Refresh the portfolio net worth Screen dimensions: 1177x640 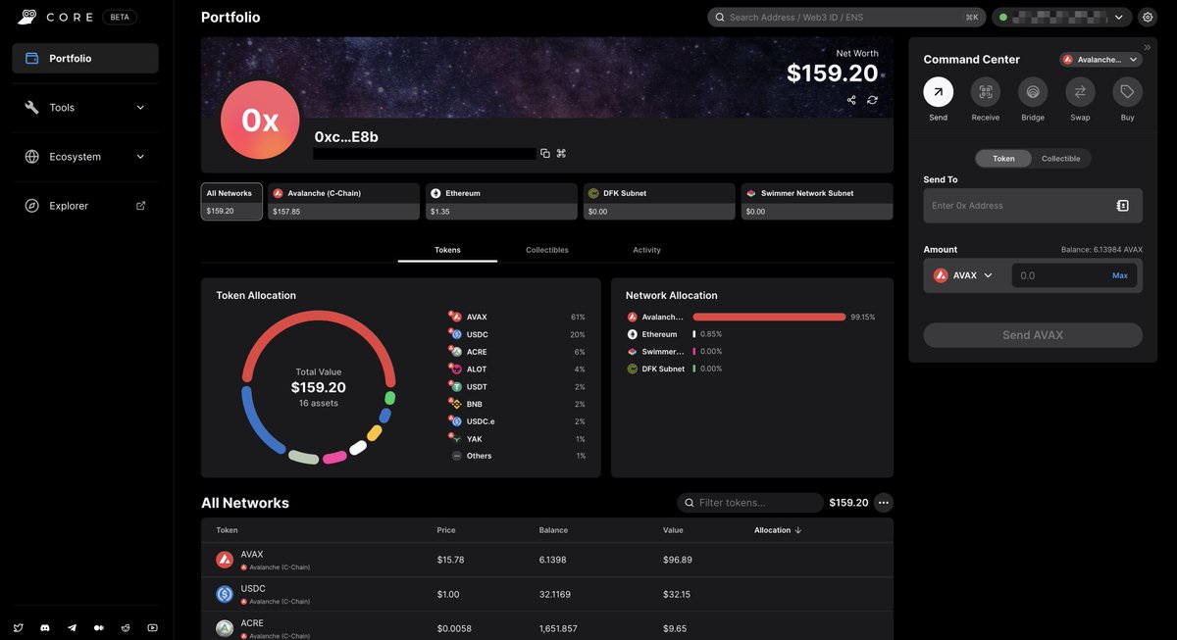(x=872, y=100)
